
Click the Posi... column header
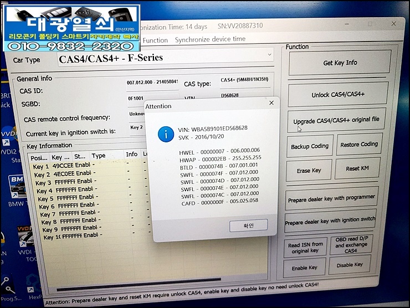(39, 158)
